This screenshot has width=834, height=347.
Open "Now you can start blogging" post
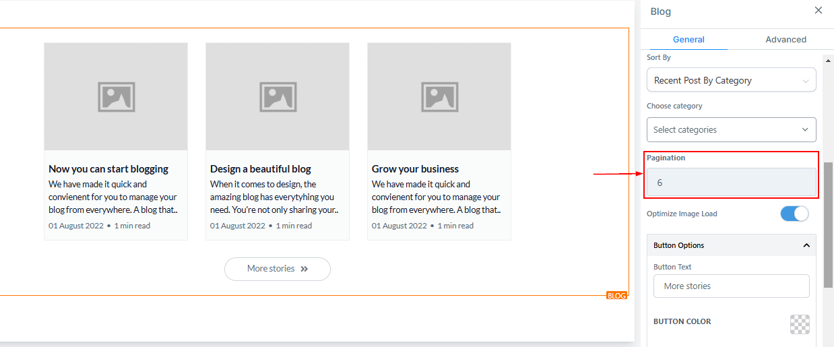[x=108, y=169]
